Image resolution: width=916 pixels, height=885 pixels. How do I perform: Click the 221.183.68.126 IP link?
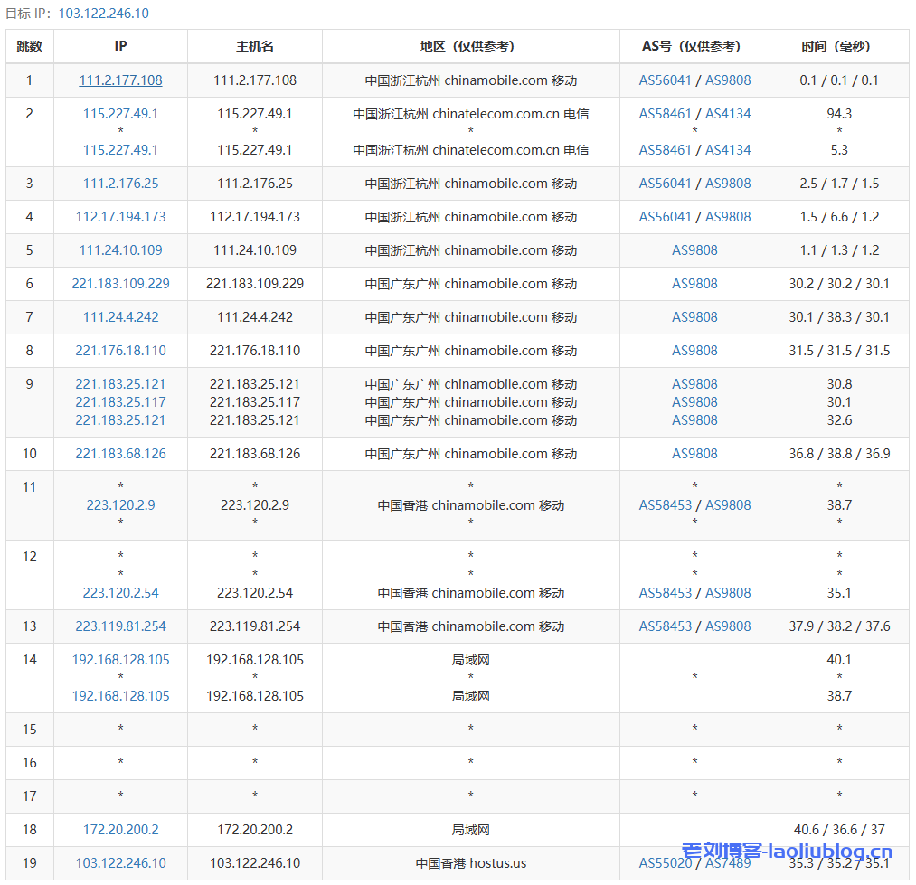point(120,454)
